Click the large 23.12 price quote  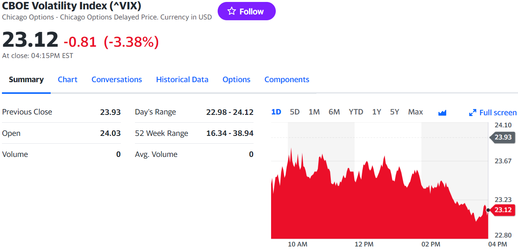30,40
